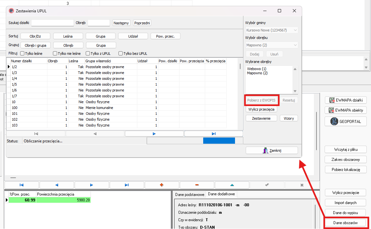Select Mapowno (2) in Wybrane obręby list
Image resolution: width=371 pixels, height=229 pixels.
[257, 73]
